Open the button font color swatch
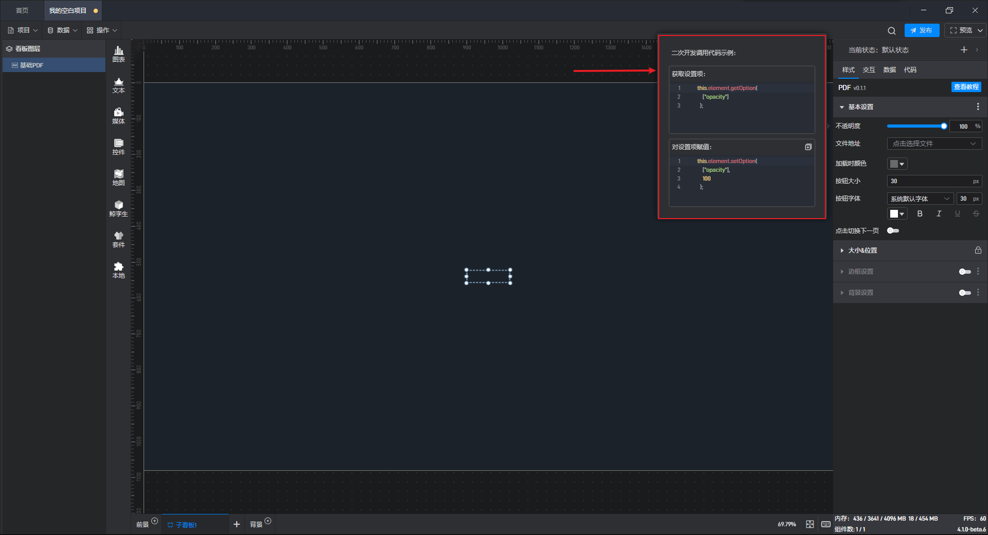The image size is (988, 535). [897, 213]
